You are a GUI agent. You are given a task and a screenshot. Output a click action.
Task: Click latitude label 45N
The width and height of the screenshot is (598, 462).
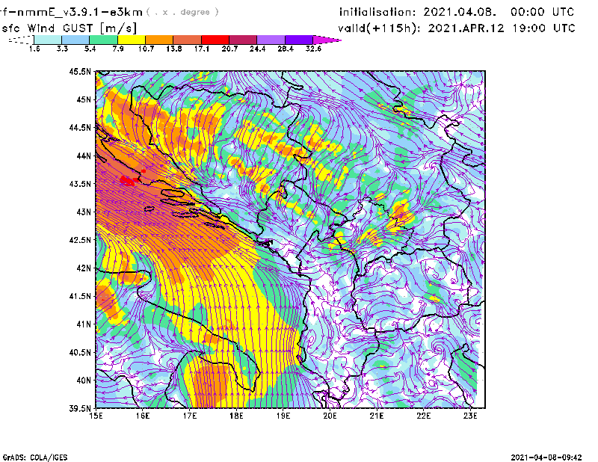coord(84,99)
